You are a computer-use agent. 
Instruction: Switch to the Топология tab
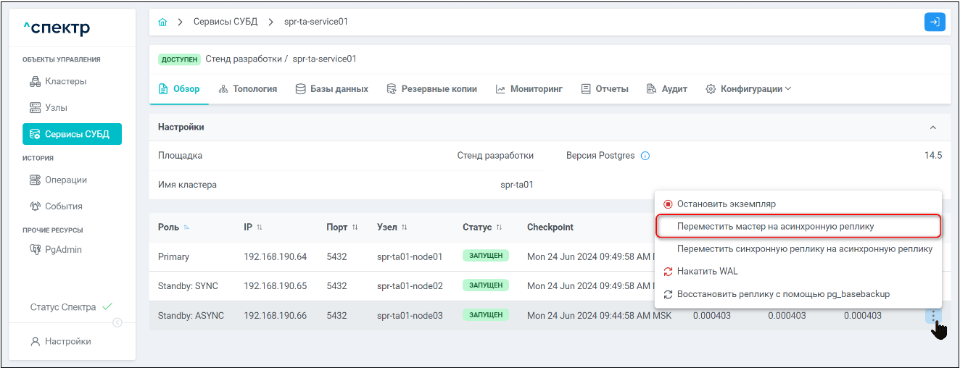[x=248, y=89]
